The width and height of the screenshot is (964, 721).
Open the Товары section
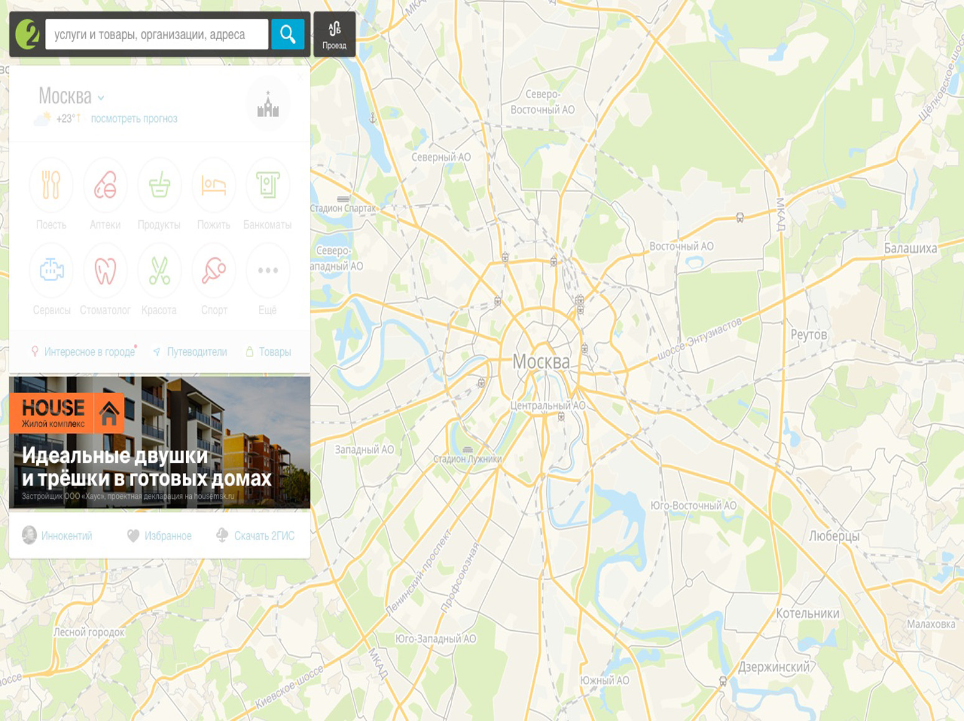[274, 352]
